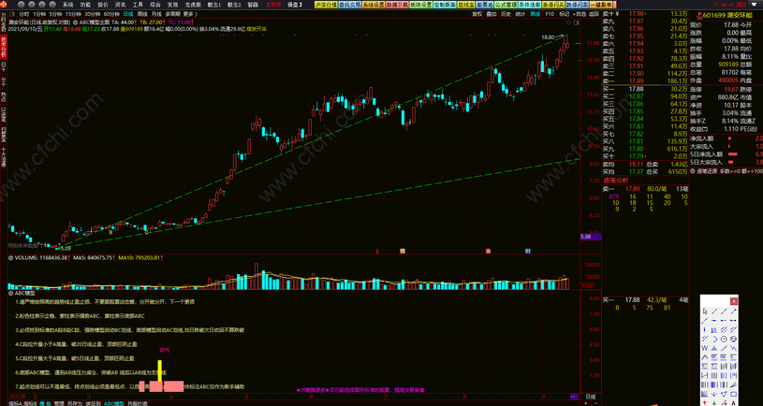This screenshot has width=763, height=406.
Task: Click the stock name 601699 潞安环能
Action: 727,15
